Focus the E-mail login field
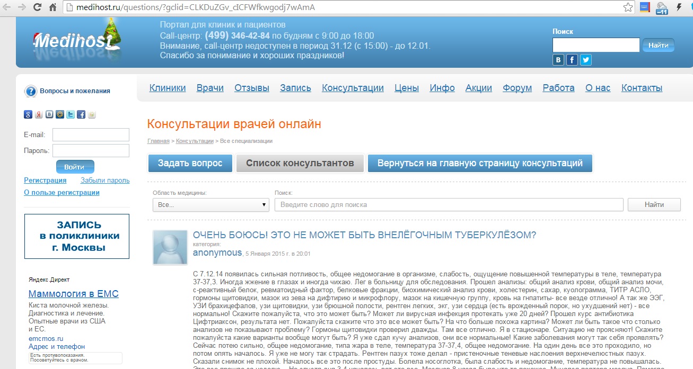This screenshot has height=369, width=693. [91, 134]
